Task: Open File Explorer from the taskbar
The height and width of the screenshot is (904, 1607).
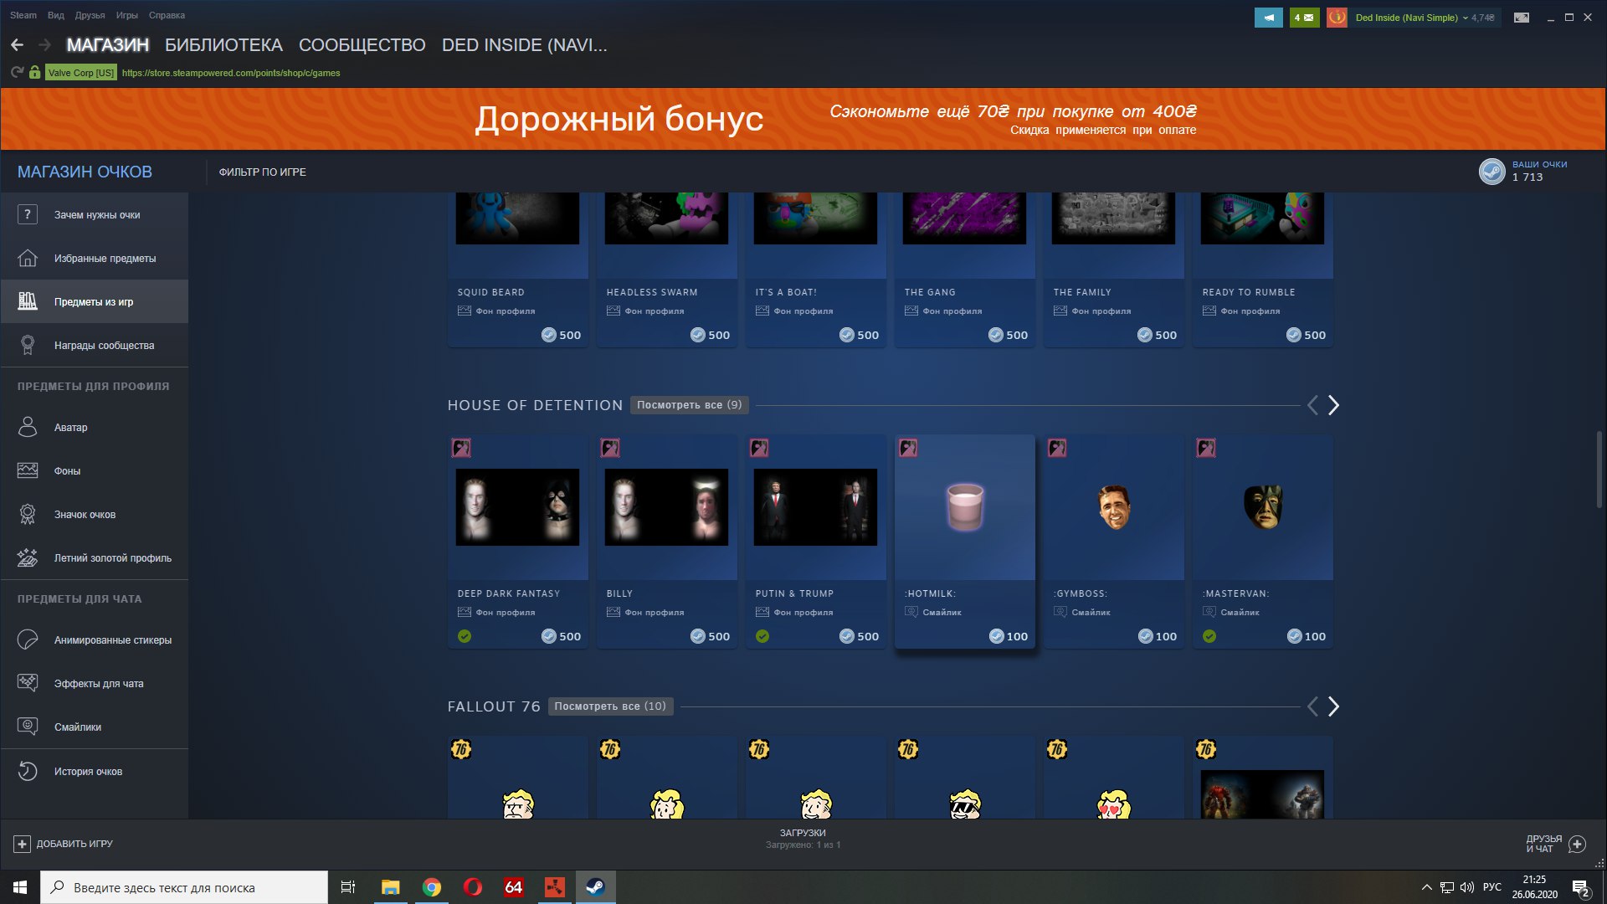Action: pos(391,887)
